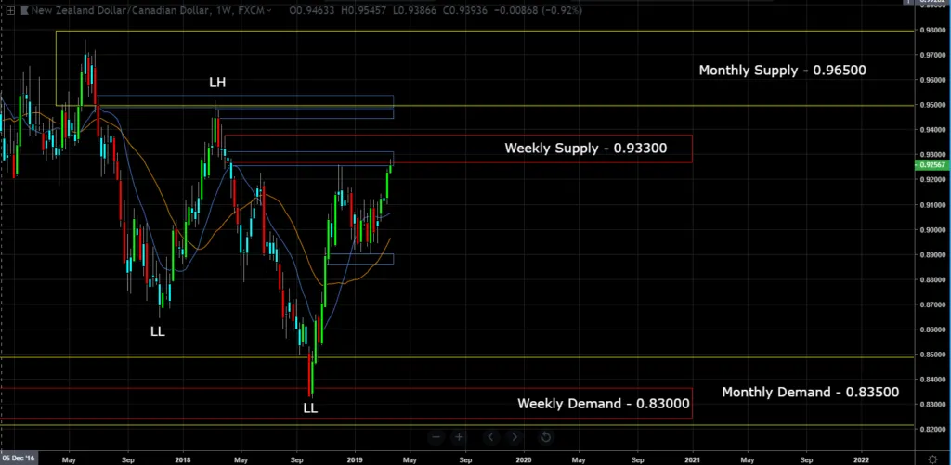Click the 0.89000 price axis label
951x465 pixels.
(x=934, y=254)
